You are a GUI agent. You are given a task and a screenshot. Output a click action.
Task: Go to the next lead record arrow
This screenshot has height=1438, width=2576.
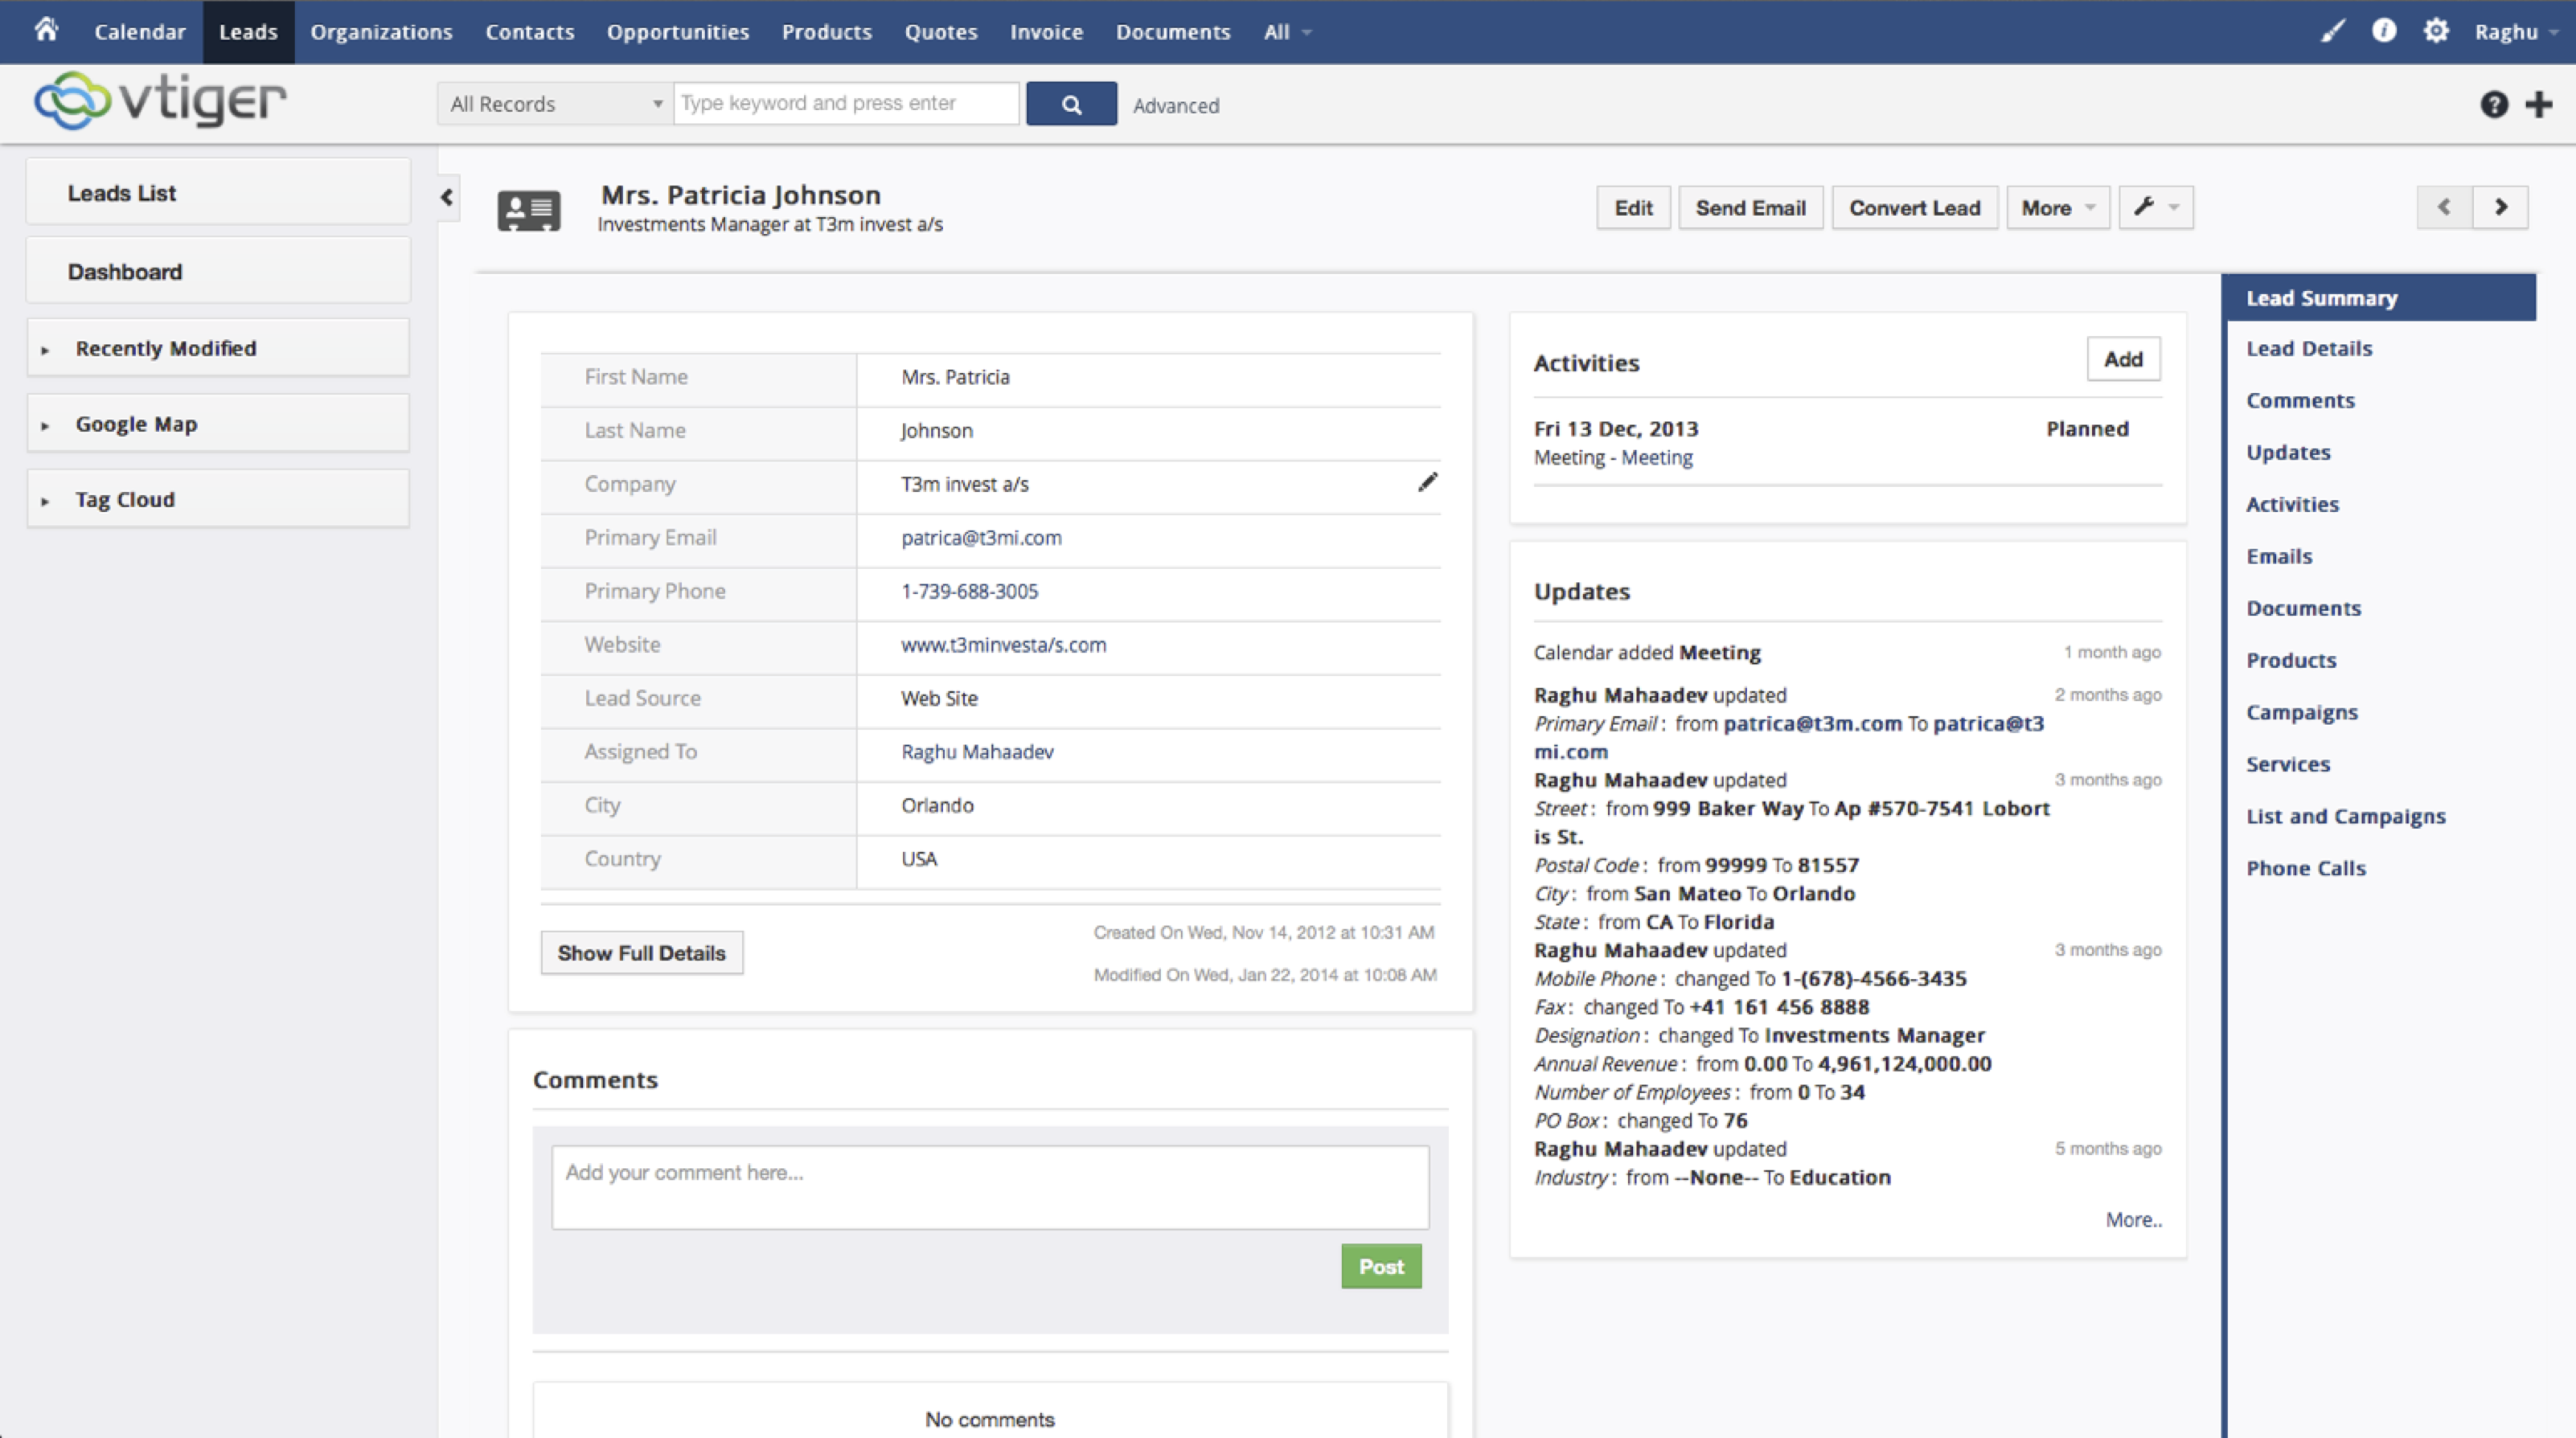(2500, 207)
